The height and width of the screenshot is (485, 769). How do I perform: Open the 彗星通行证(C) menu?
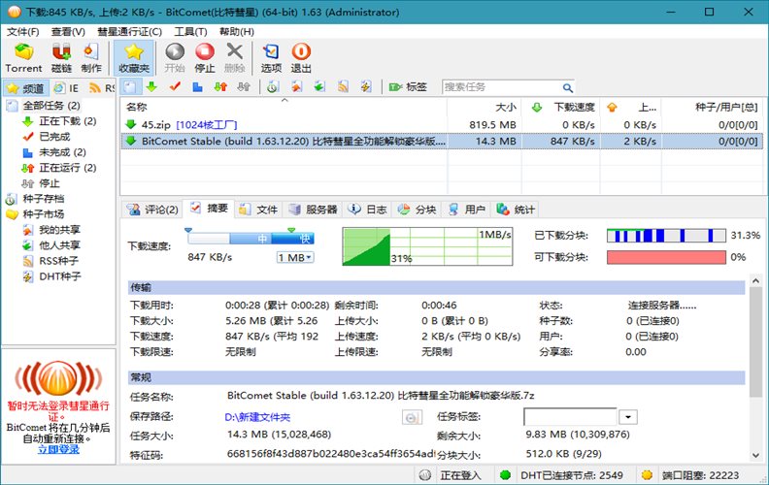[129, 32]
